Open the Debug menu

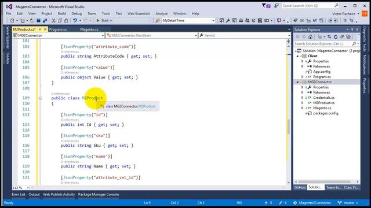click(77, 14)
